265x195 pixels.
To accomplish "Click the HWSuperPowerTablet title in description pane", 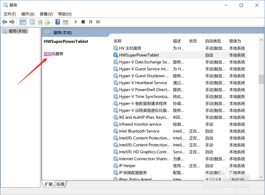I will pyautogui.click(x=66, y=41).
